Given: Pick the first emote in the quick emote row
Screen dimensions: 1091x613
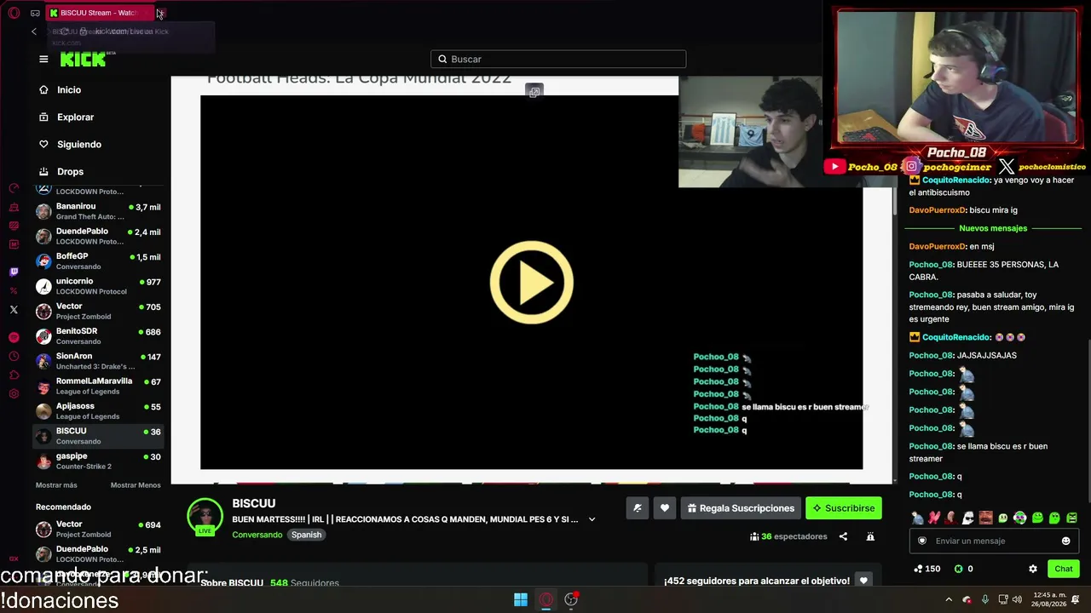Looking at the screenshot, I should [x=917, y=518].
